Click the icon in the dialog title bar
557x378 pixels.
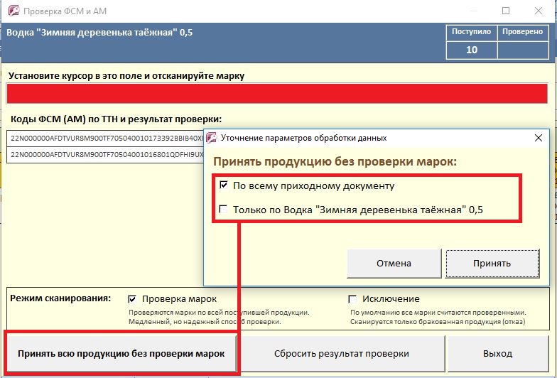coord(211,138)
